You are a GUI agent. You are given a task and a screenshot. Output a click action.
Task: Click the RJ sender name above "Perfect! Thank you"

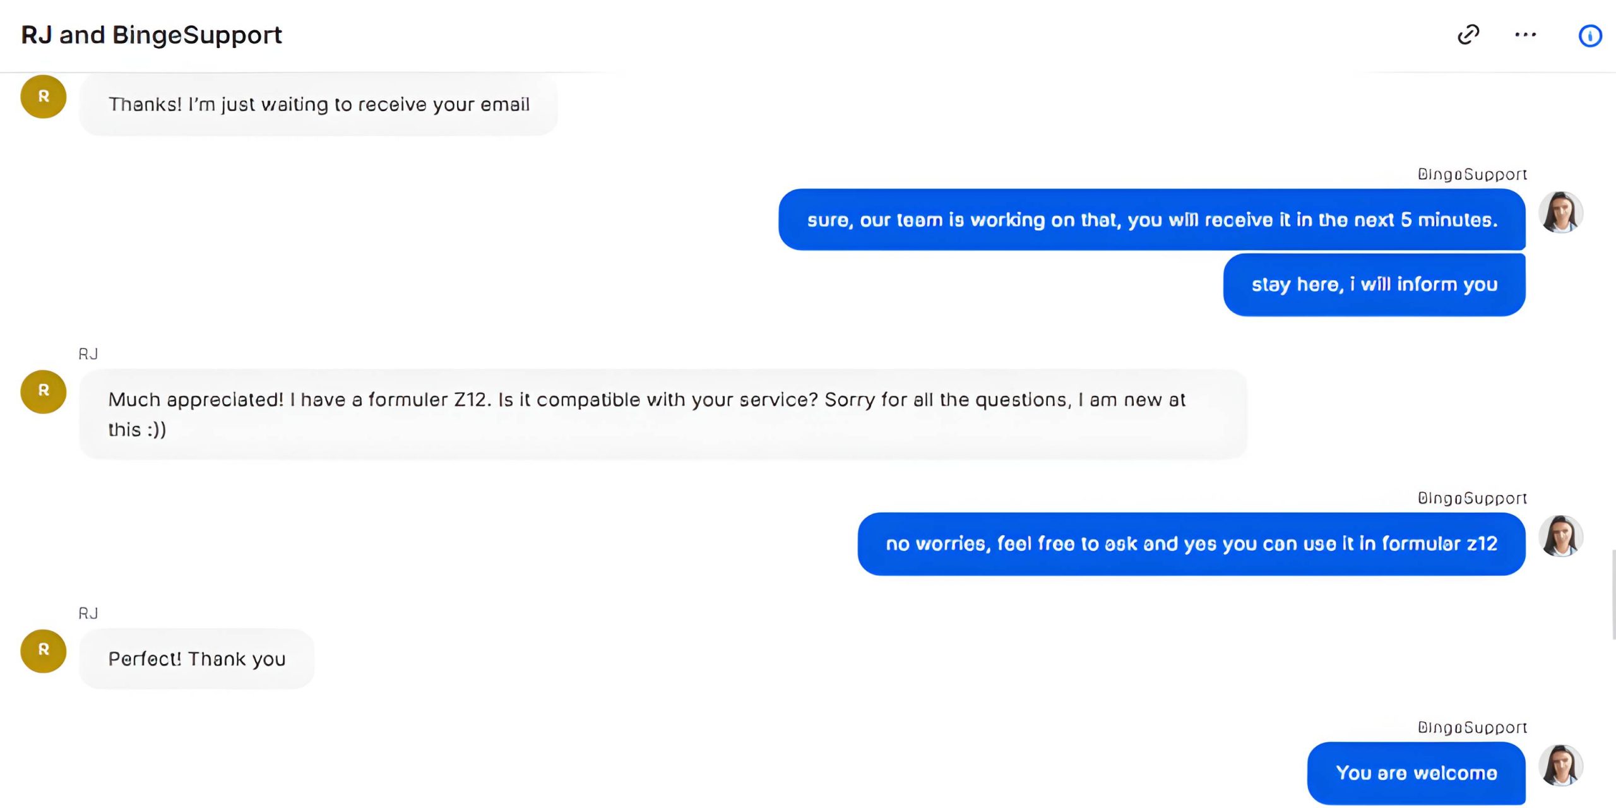point(88,614)
